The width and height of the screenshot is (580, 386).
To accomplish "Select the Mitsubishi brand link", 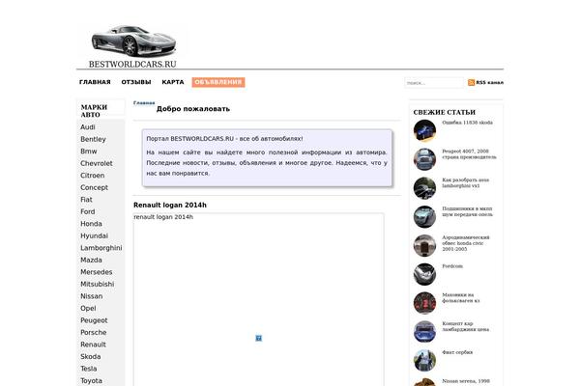I will (98, 284).
